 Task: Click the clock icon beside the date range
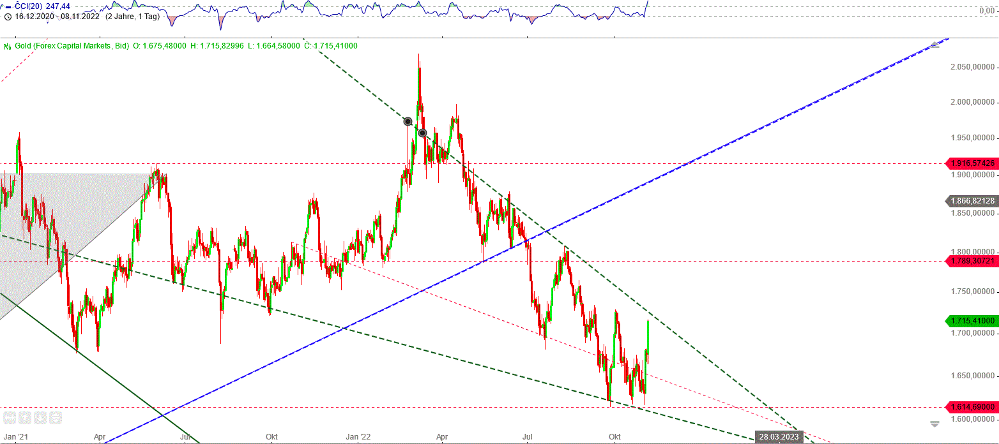pyautogui.click(x=8, y=17)
